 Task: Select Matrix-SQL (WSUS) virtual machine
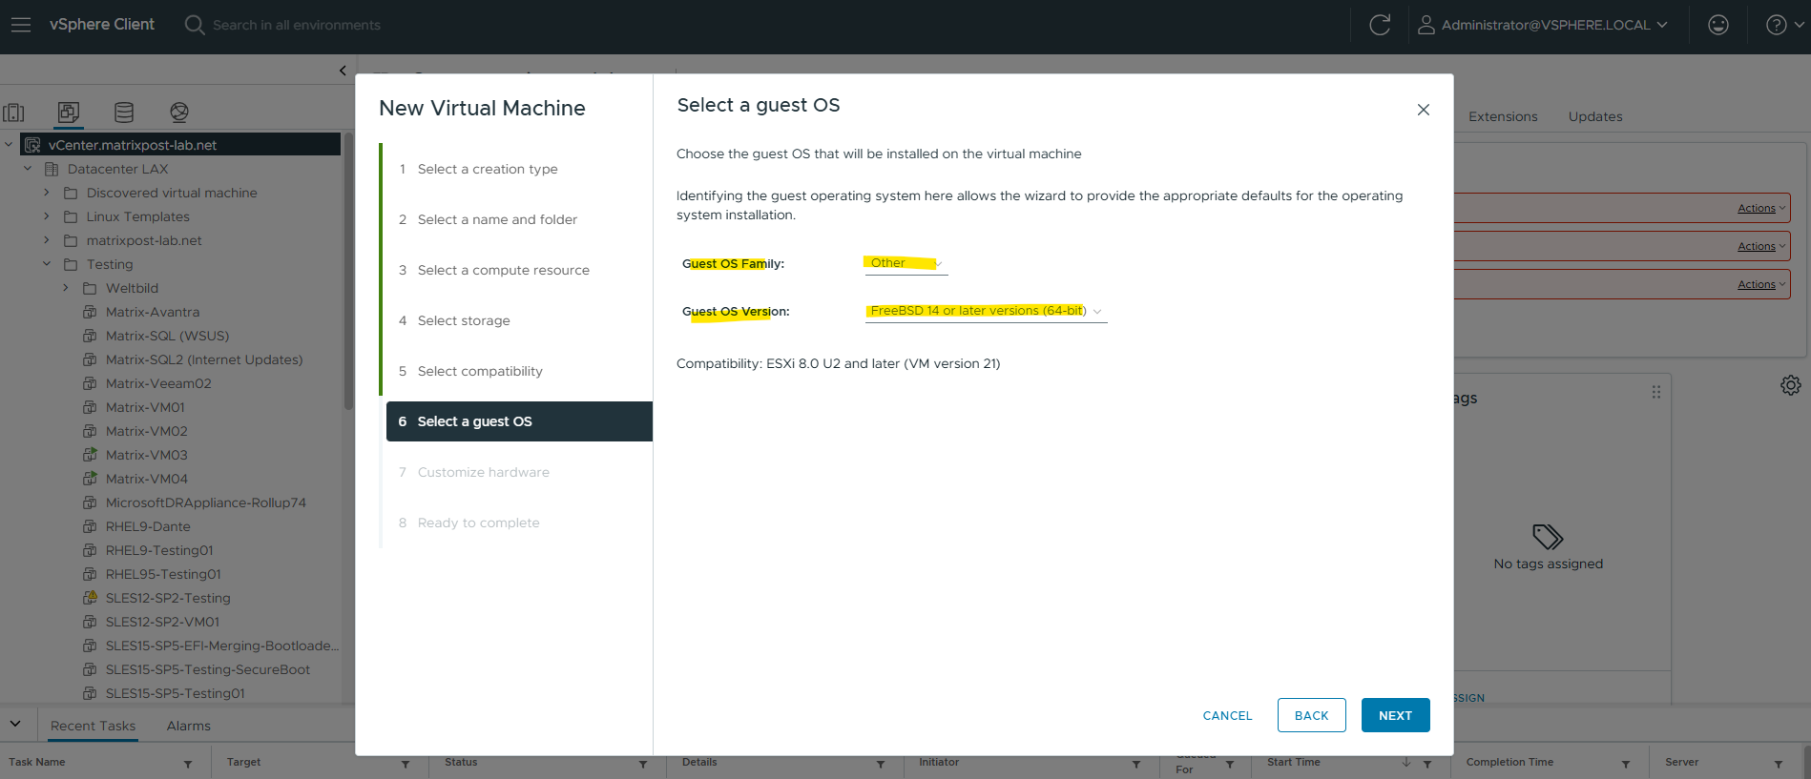coord(168,336)
